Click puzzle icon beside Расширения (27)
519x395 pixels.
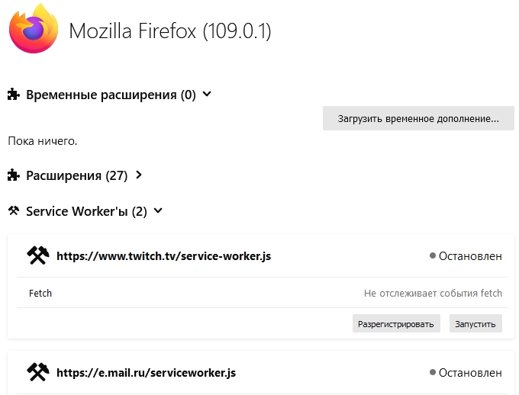pos(14,175)
